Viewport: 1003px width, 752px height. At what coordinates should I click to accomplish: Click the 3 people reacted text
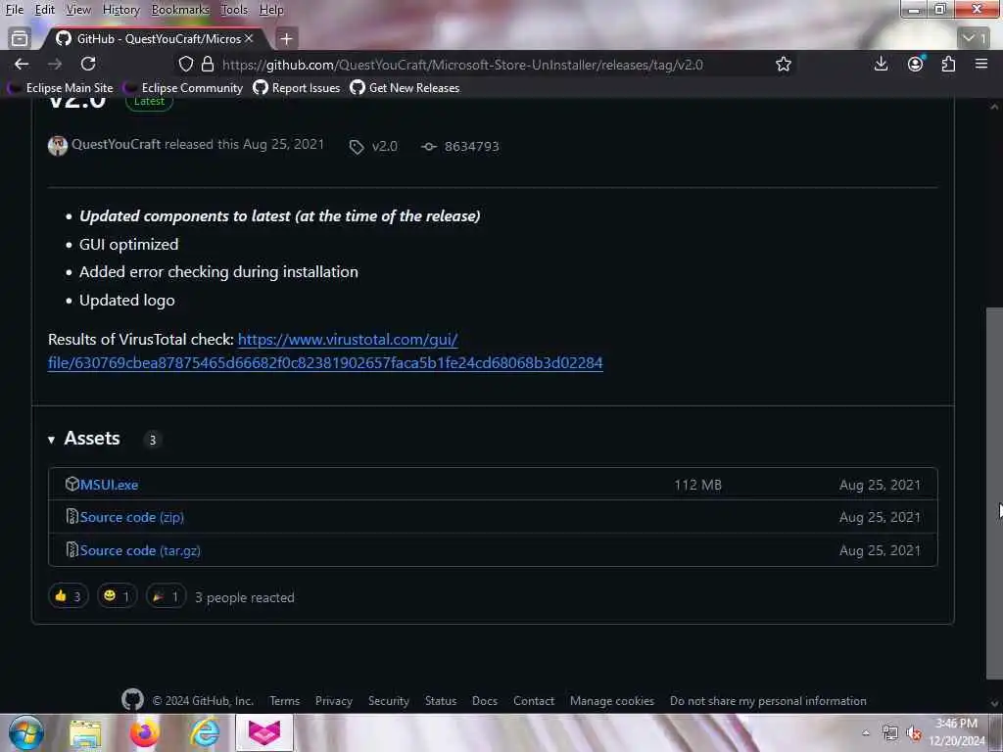tap(244, 597)
